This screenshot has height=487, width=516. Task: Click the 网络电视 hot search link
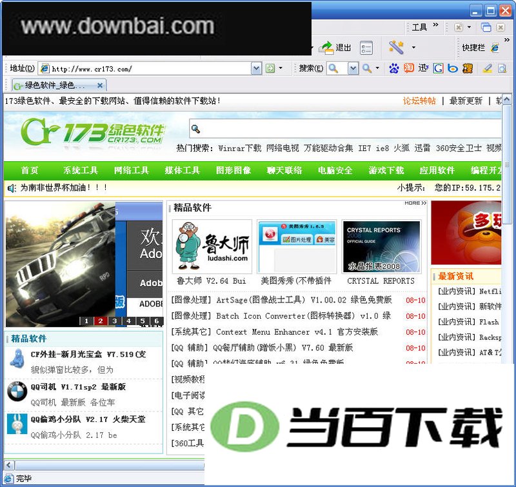pyautogui.click(x=283, y=148)
